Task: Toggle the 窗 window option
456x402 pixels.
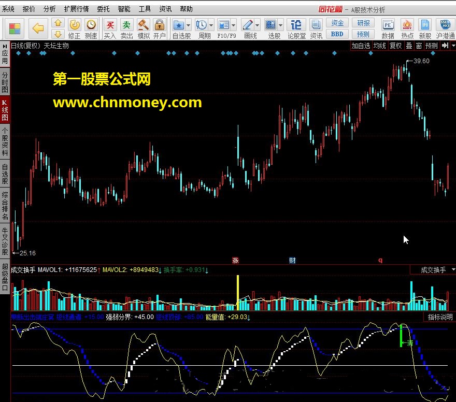Action: 419,46
